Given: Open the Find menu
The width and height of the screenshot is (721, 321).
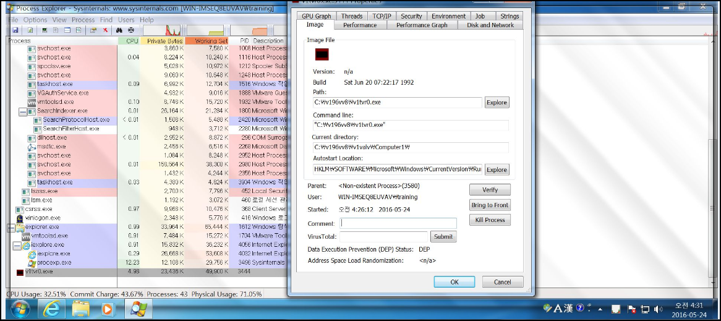Looking at the screenshot, I should click(106, 20).
